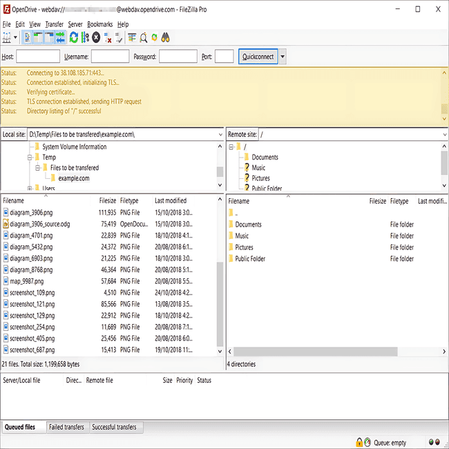Select System Volume Information in local tree

(75, 147)
